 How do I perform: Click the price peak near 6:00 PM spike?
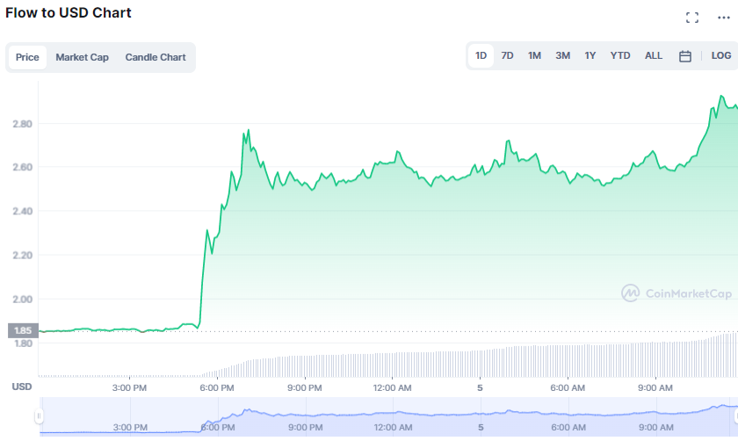click(x=248, y=130)
